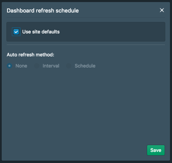The height and width of the screenshot is (163, 172).
Task: Select the Schedule radio button circle
Action: (69, 66)
